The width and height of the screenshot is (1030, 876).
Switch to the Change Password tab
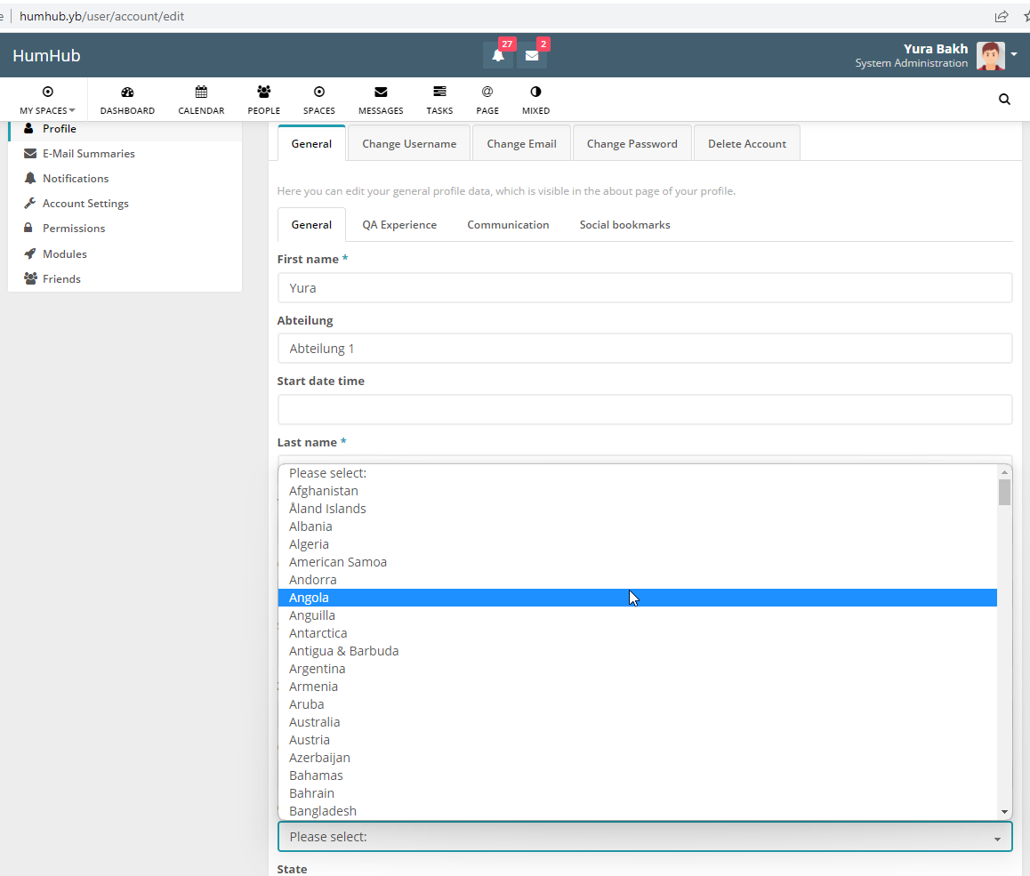[632, 142]
